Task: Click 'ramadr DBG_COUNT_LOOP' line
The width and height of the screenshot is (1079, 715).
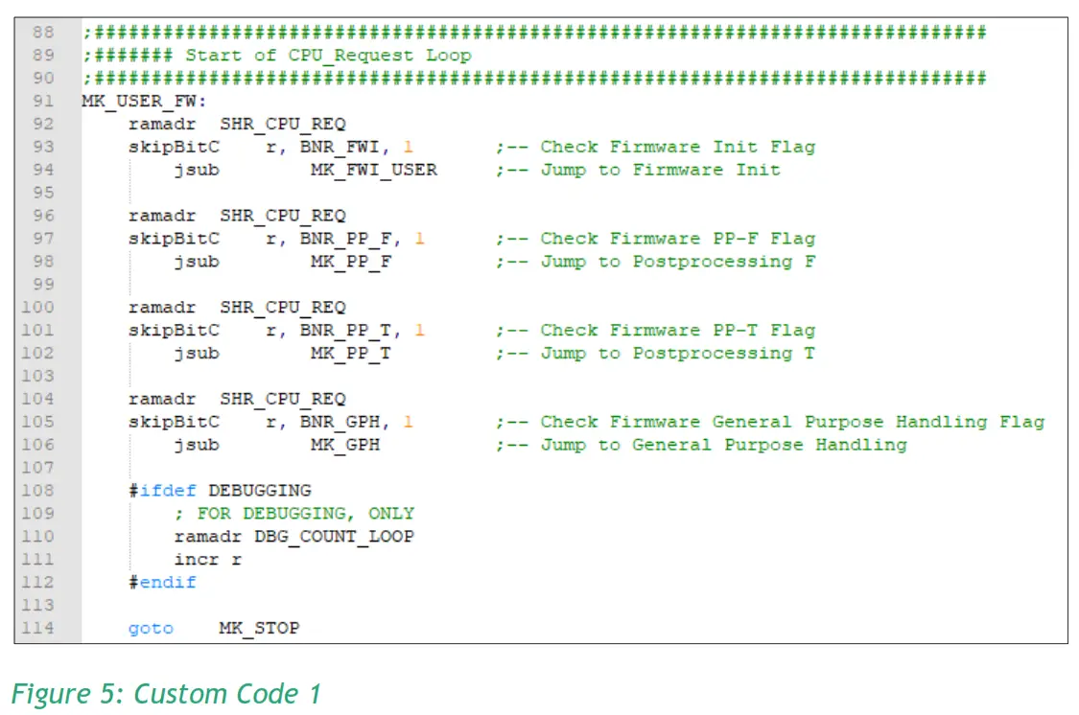Action: (294, 537)
